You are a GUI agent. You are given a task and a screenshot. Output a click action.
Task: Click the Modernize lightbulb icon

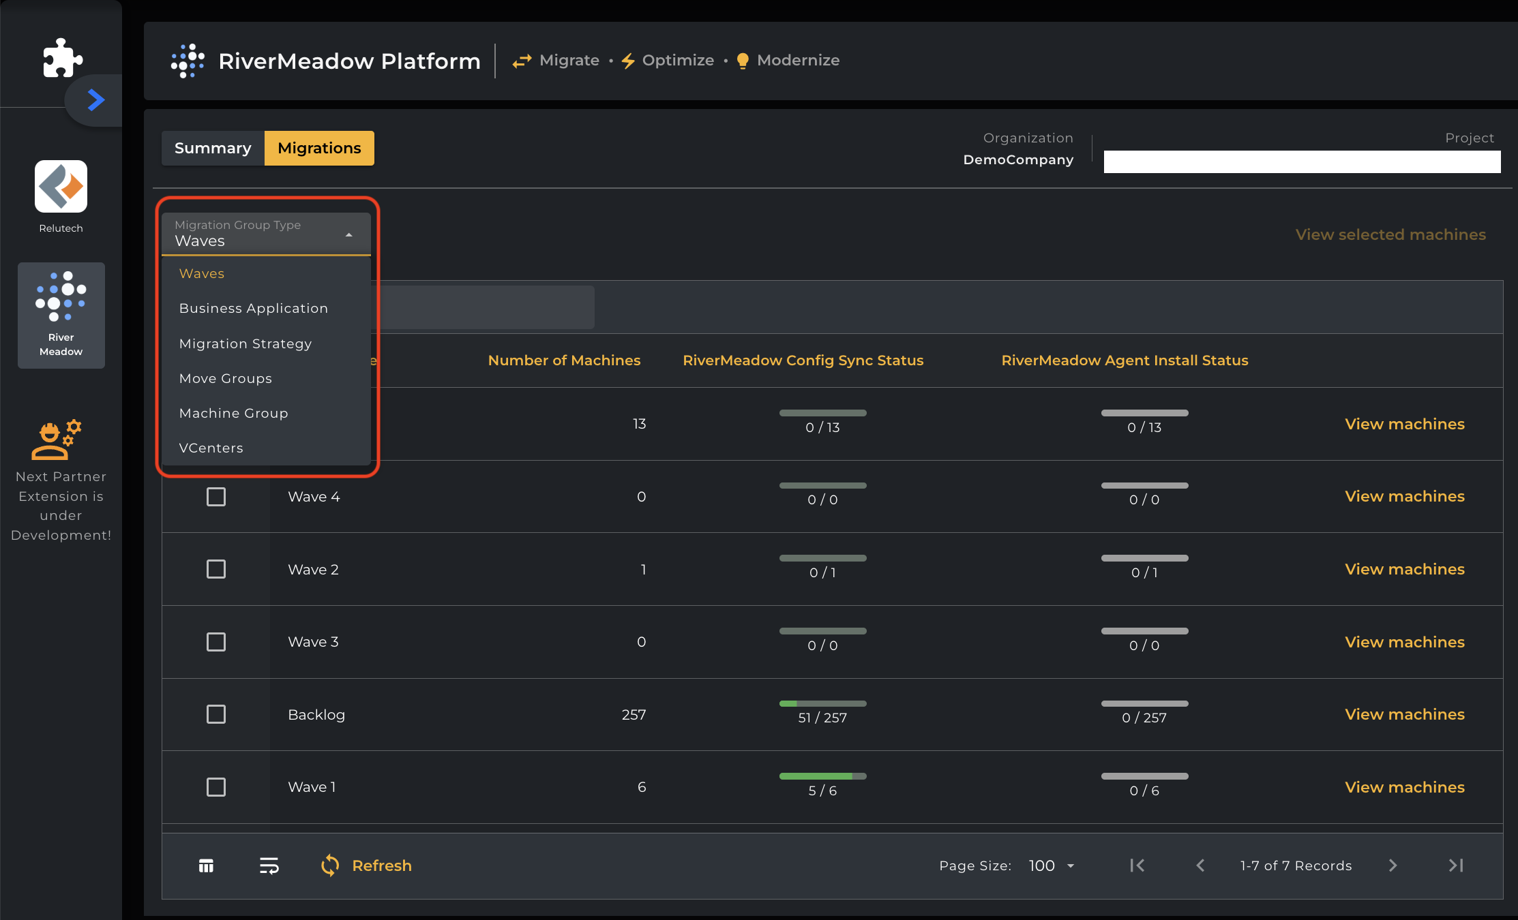tap(743, 61)
